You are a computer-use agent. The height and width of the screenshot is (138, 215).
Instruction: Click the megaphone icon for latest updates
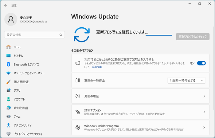click(x=78, y=63)
